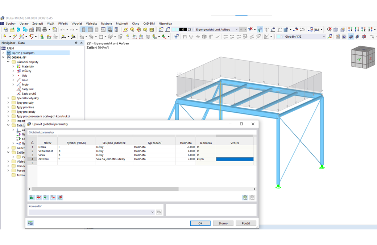Toggle the navigator panel display button
This screenshot has width=377, height=245.
point(83,30)
